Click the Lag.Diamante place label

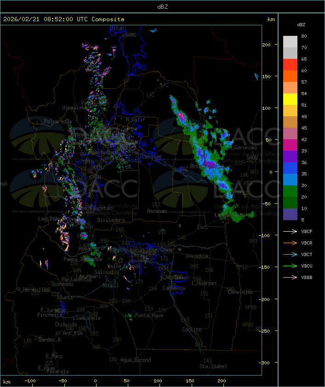(x=55, y=219)
